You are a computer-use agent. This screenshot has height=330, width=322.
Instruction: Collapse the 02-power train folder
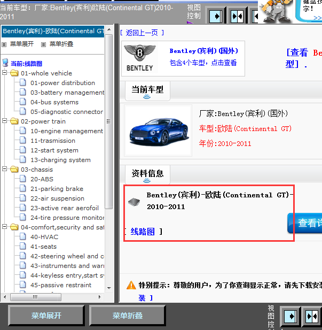click(4, 121)
